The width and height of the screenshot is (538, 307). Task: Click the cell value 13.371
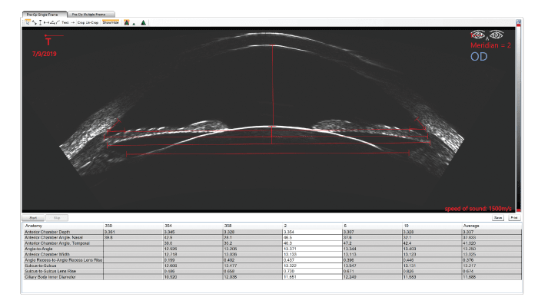[x=291, y=249]
